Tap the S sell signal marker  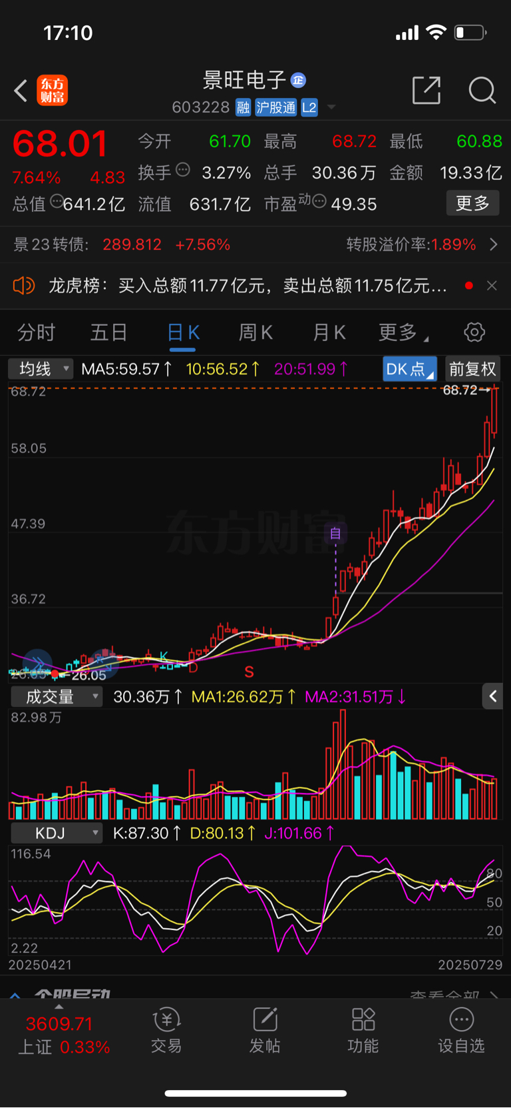point(249,672)
